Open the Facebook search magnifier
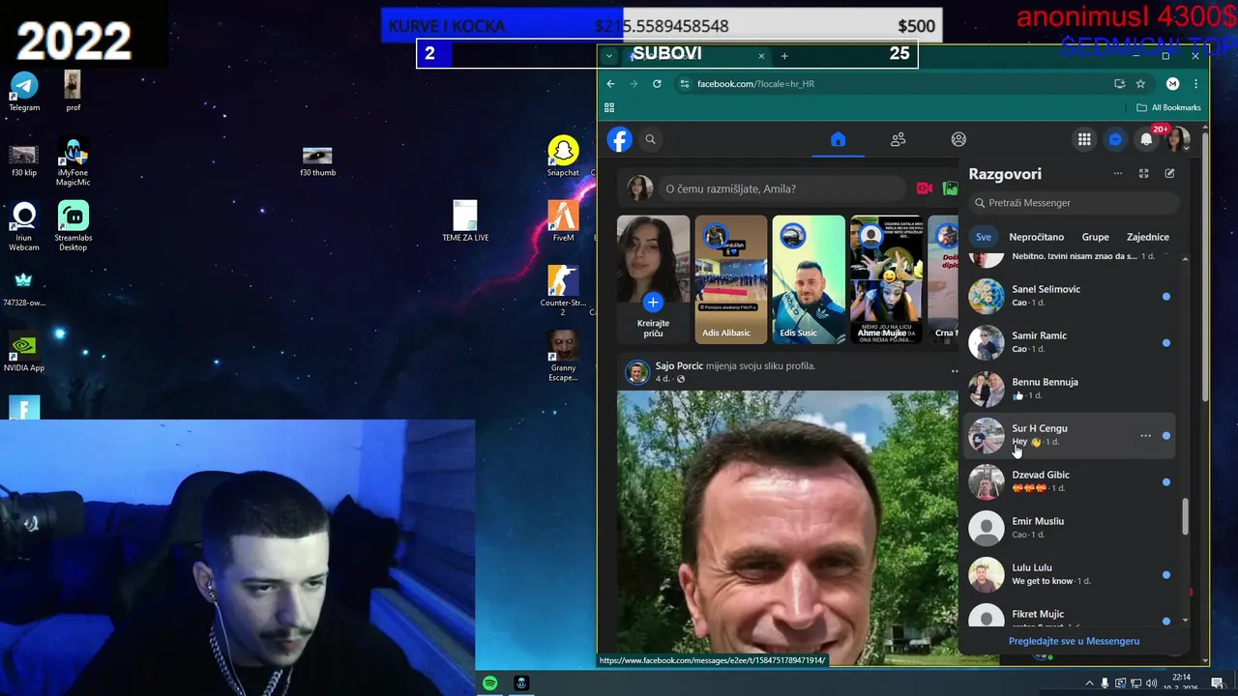The height and width of the screenshot is (696, 1238). [x=651, y=139]
